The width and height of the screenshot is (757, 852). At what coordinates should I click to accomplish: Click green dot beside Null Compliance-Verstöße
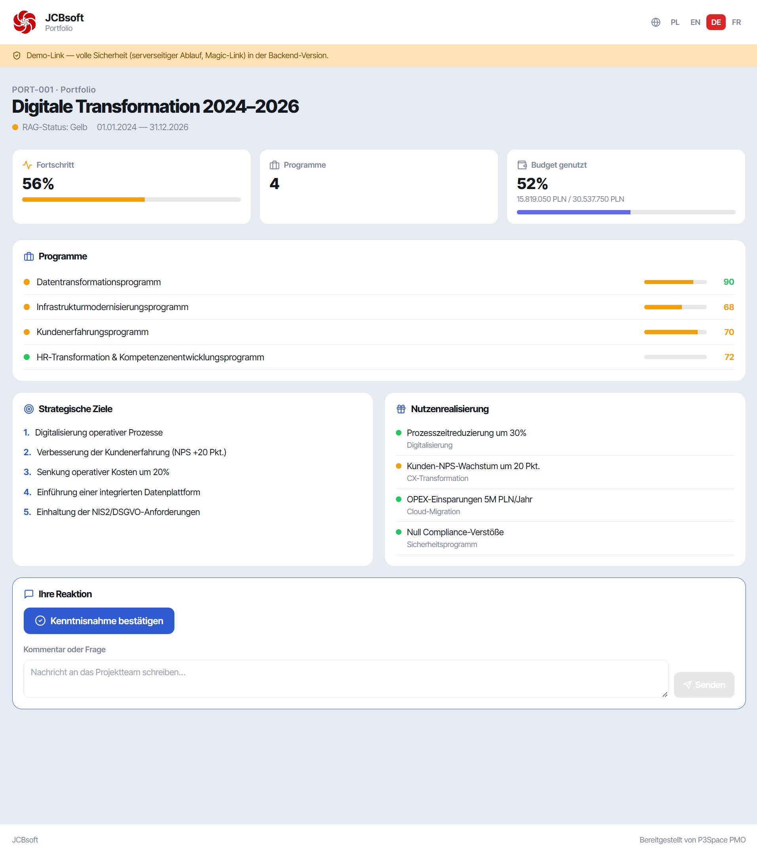(x=399, y=532)
